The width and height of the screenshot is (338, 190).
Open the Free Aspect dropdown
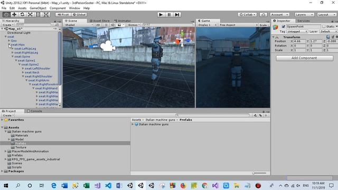pos(238,25)
